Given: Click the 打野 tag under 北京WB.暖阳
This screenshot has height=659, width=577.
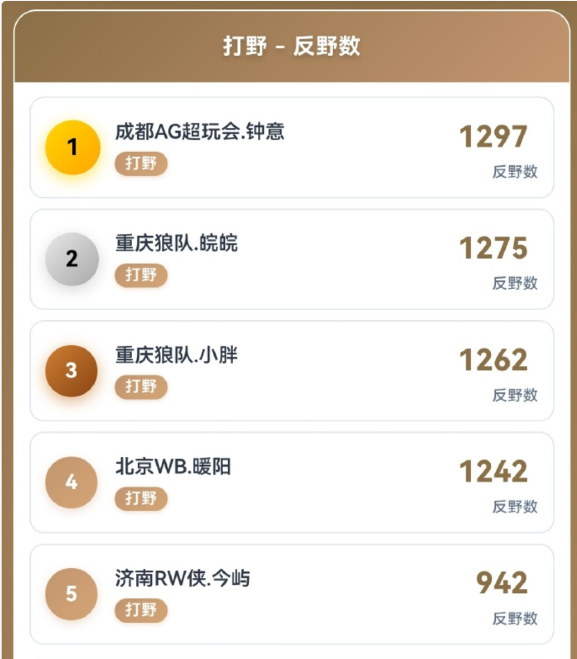Looking at the screenshot, I should tap(141, 498).
